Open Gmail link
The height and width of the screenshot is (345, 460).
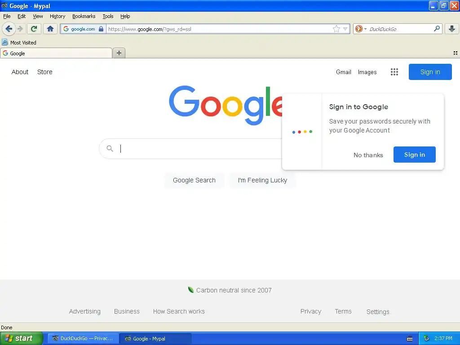click(344, 72)
